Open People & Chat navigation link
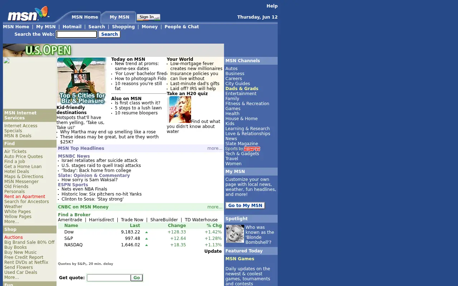Screen dimensions: 458x286 [x=182, y=27]
